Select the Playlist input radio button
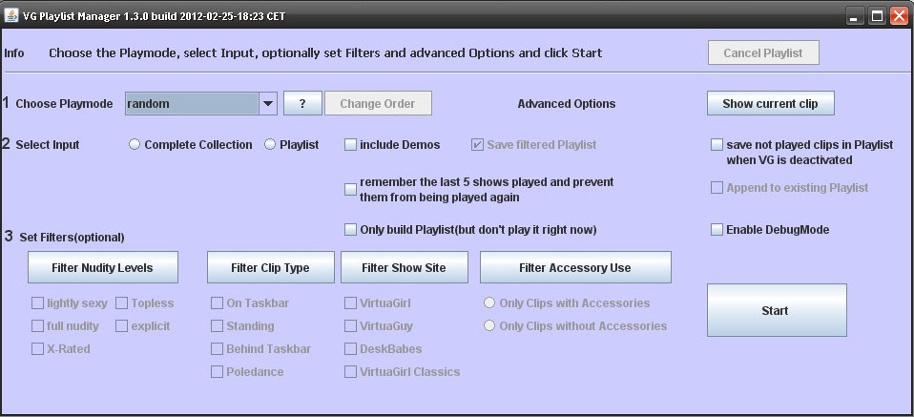The image size is (914, 417). pyautogui.click(x=270, y=145)
